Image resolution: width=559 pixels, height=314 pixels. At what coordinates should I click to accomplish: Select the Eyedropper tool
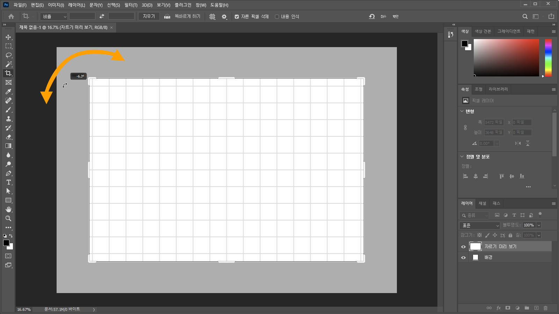8,91
